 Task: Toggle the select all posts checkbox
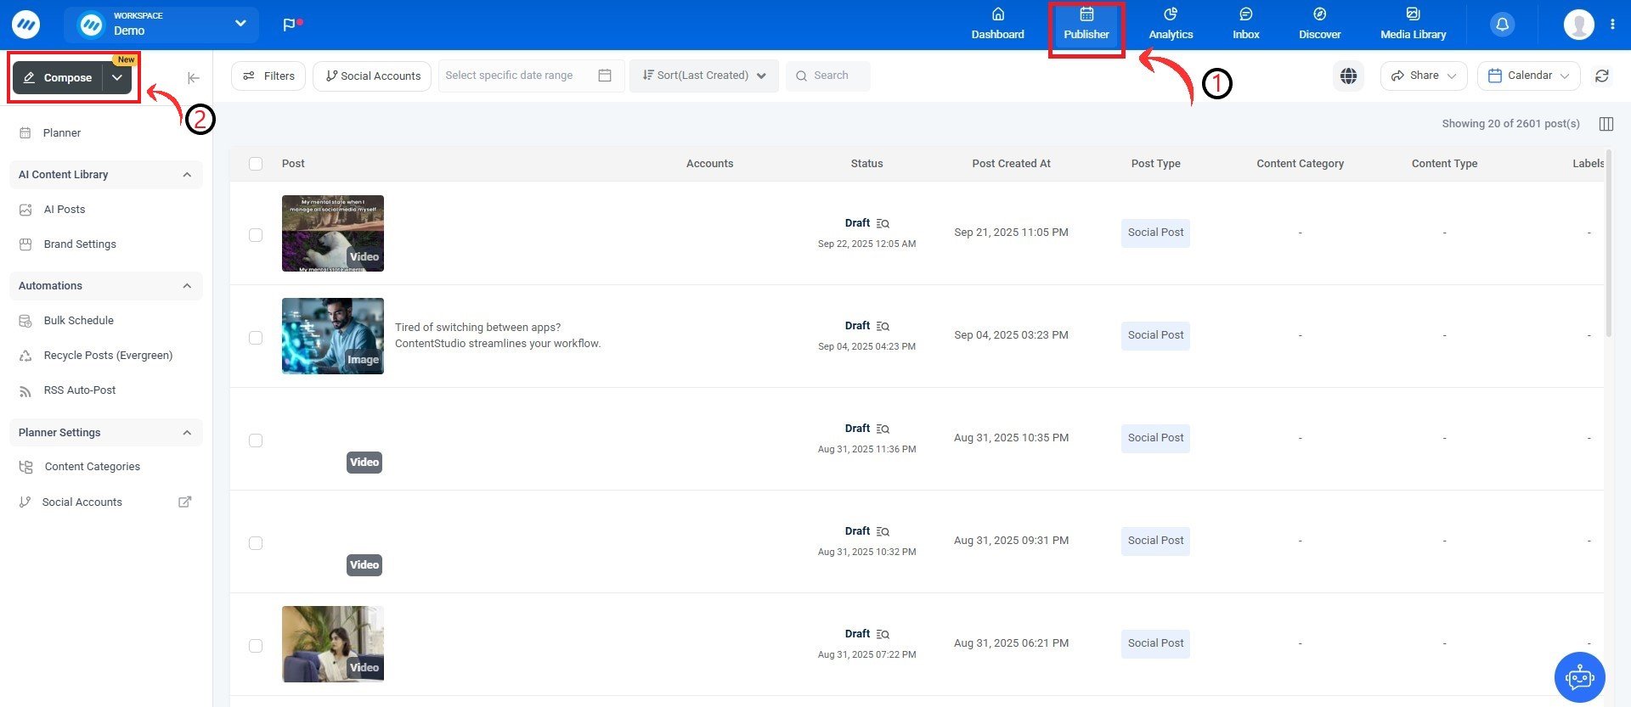click(256, 164)
